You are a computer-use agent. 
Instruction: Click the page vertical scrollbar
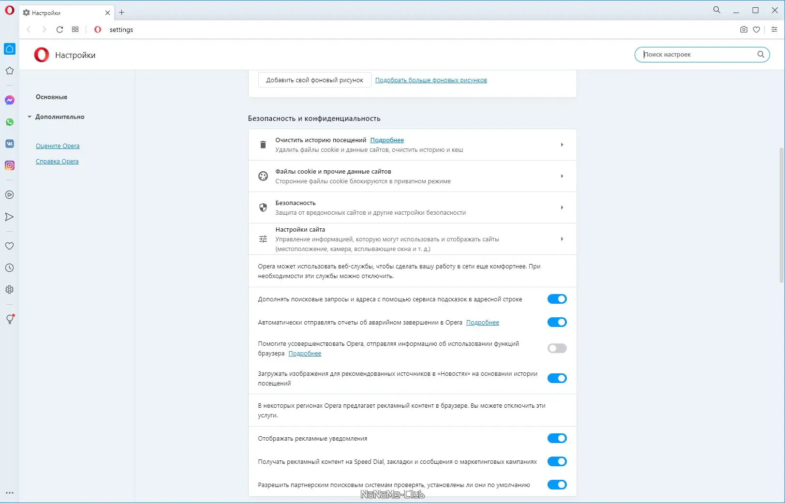pos(782,215)
